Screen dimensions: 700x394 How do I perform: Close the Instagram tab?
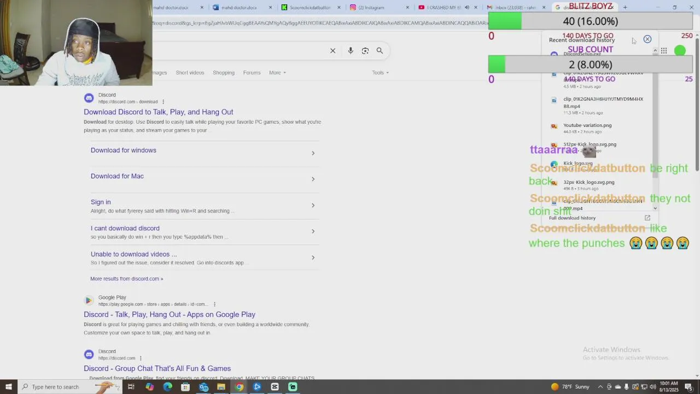407,8
